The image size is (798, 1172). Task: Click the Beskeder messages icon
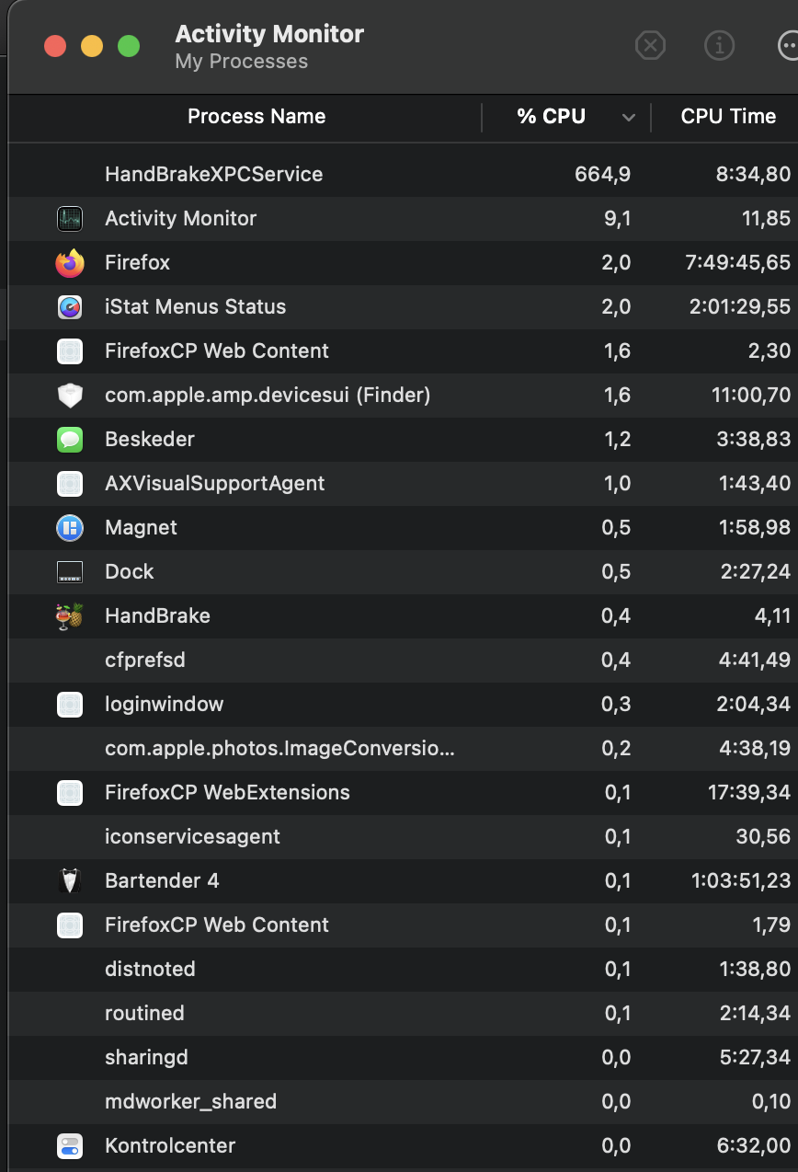pyautogui.click(x=70, y=440)
